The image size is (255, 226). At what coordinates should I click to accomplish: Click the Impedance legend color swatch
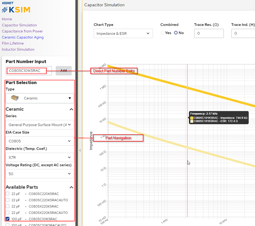pyautogui.click(x=192, y=118)
